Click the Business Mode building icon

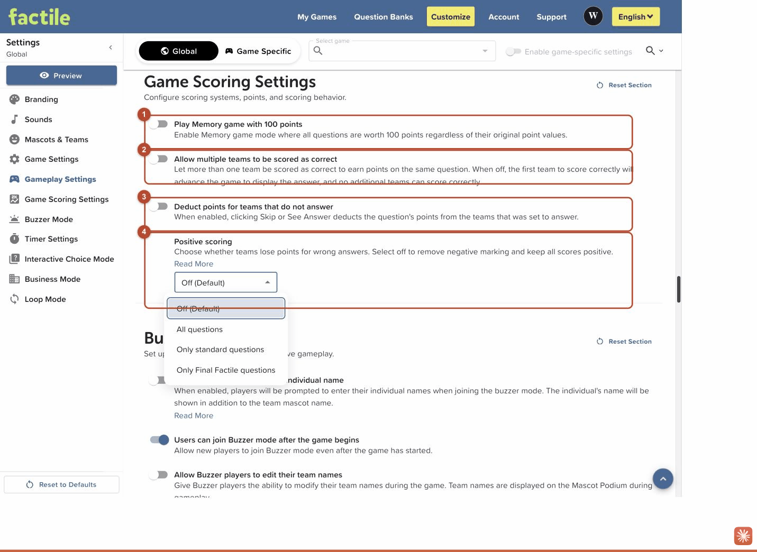pos(14,279)
